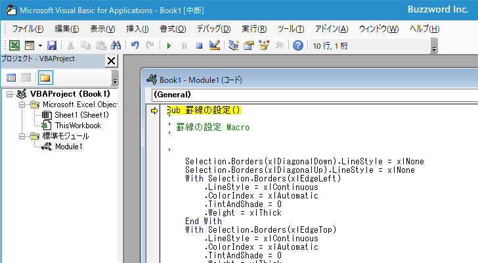Screen dimensions: 478x263
Task: Toggle Folders view in project pane
Action: (x=45, y=78)
